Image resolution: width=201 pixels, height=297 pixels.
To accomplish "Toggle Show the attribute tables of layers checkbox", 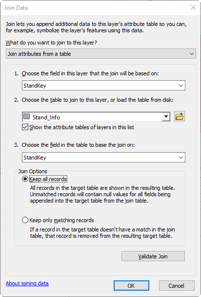I will [25, 127].
